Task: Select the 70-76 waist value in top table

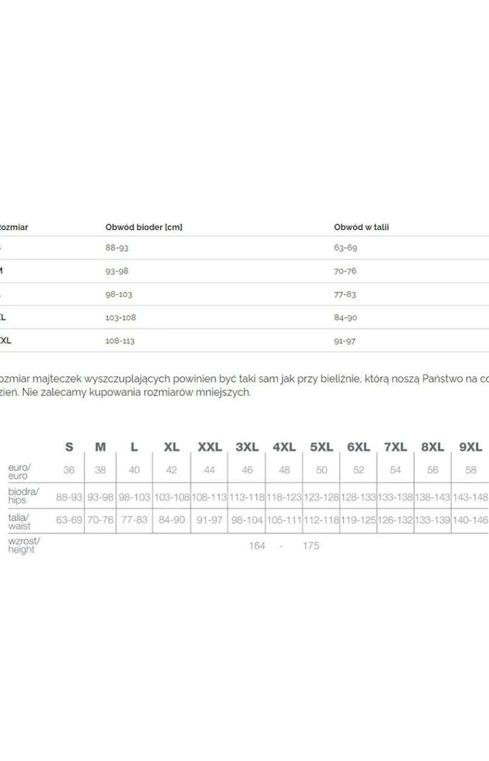Action: coord(345,271)
